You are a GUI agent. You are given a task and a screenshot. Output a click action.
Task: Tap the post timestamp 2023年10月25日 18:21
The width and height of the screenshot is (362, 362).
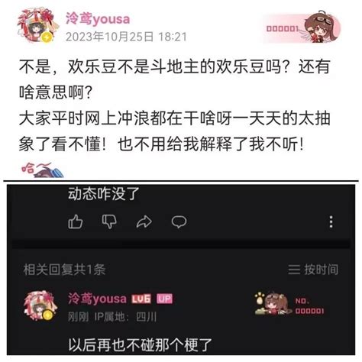click(x=126, y=37)
